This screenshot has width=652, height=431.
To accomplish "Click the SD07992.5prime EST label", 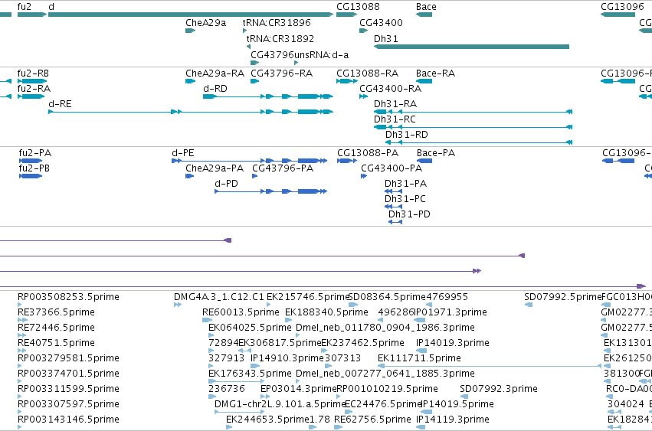I will [563, 297].
